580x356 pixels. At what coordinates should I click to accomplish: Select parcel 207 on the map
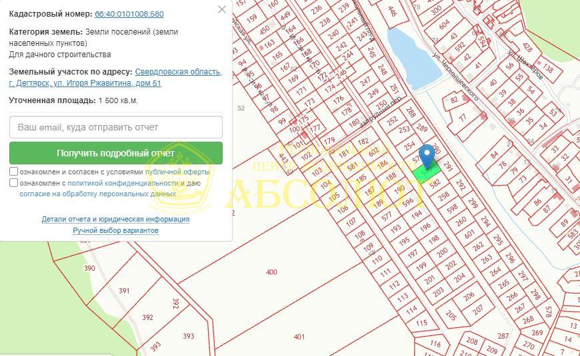click(x=477, y=309)
